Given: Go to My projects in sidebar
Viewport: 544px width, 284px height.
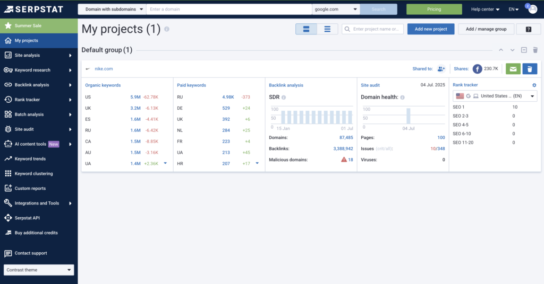Looking at the screenshot, I should tap(39, 40).
